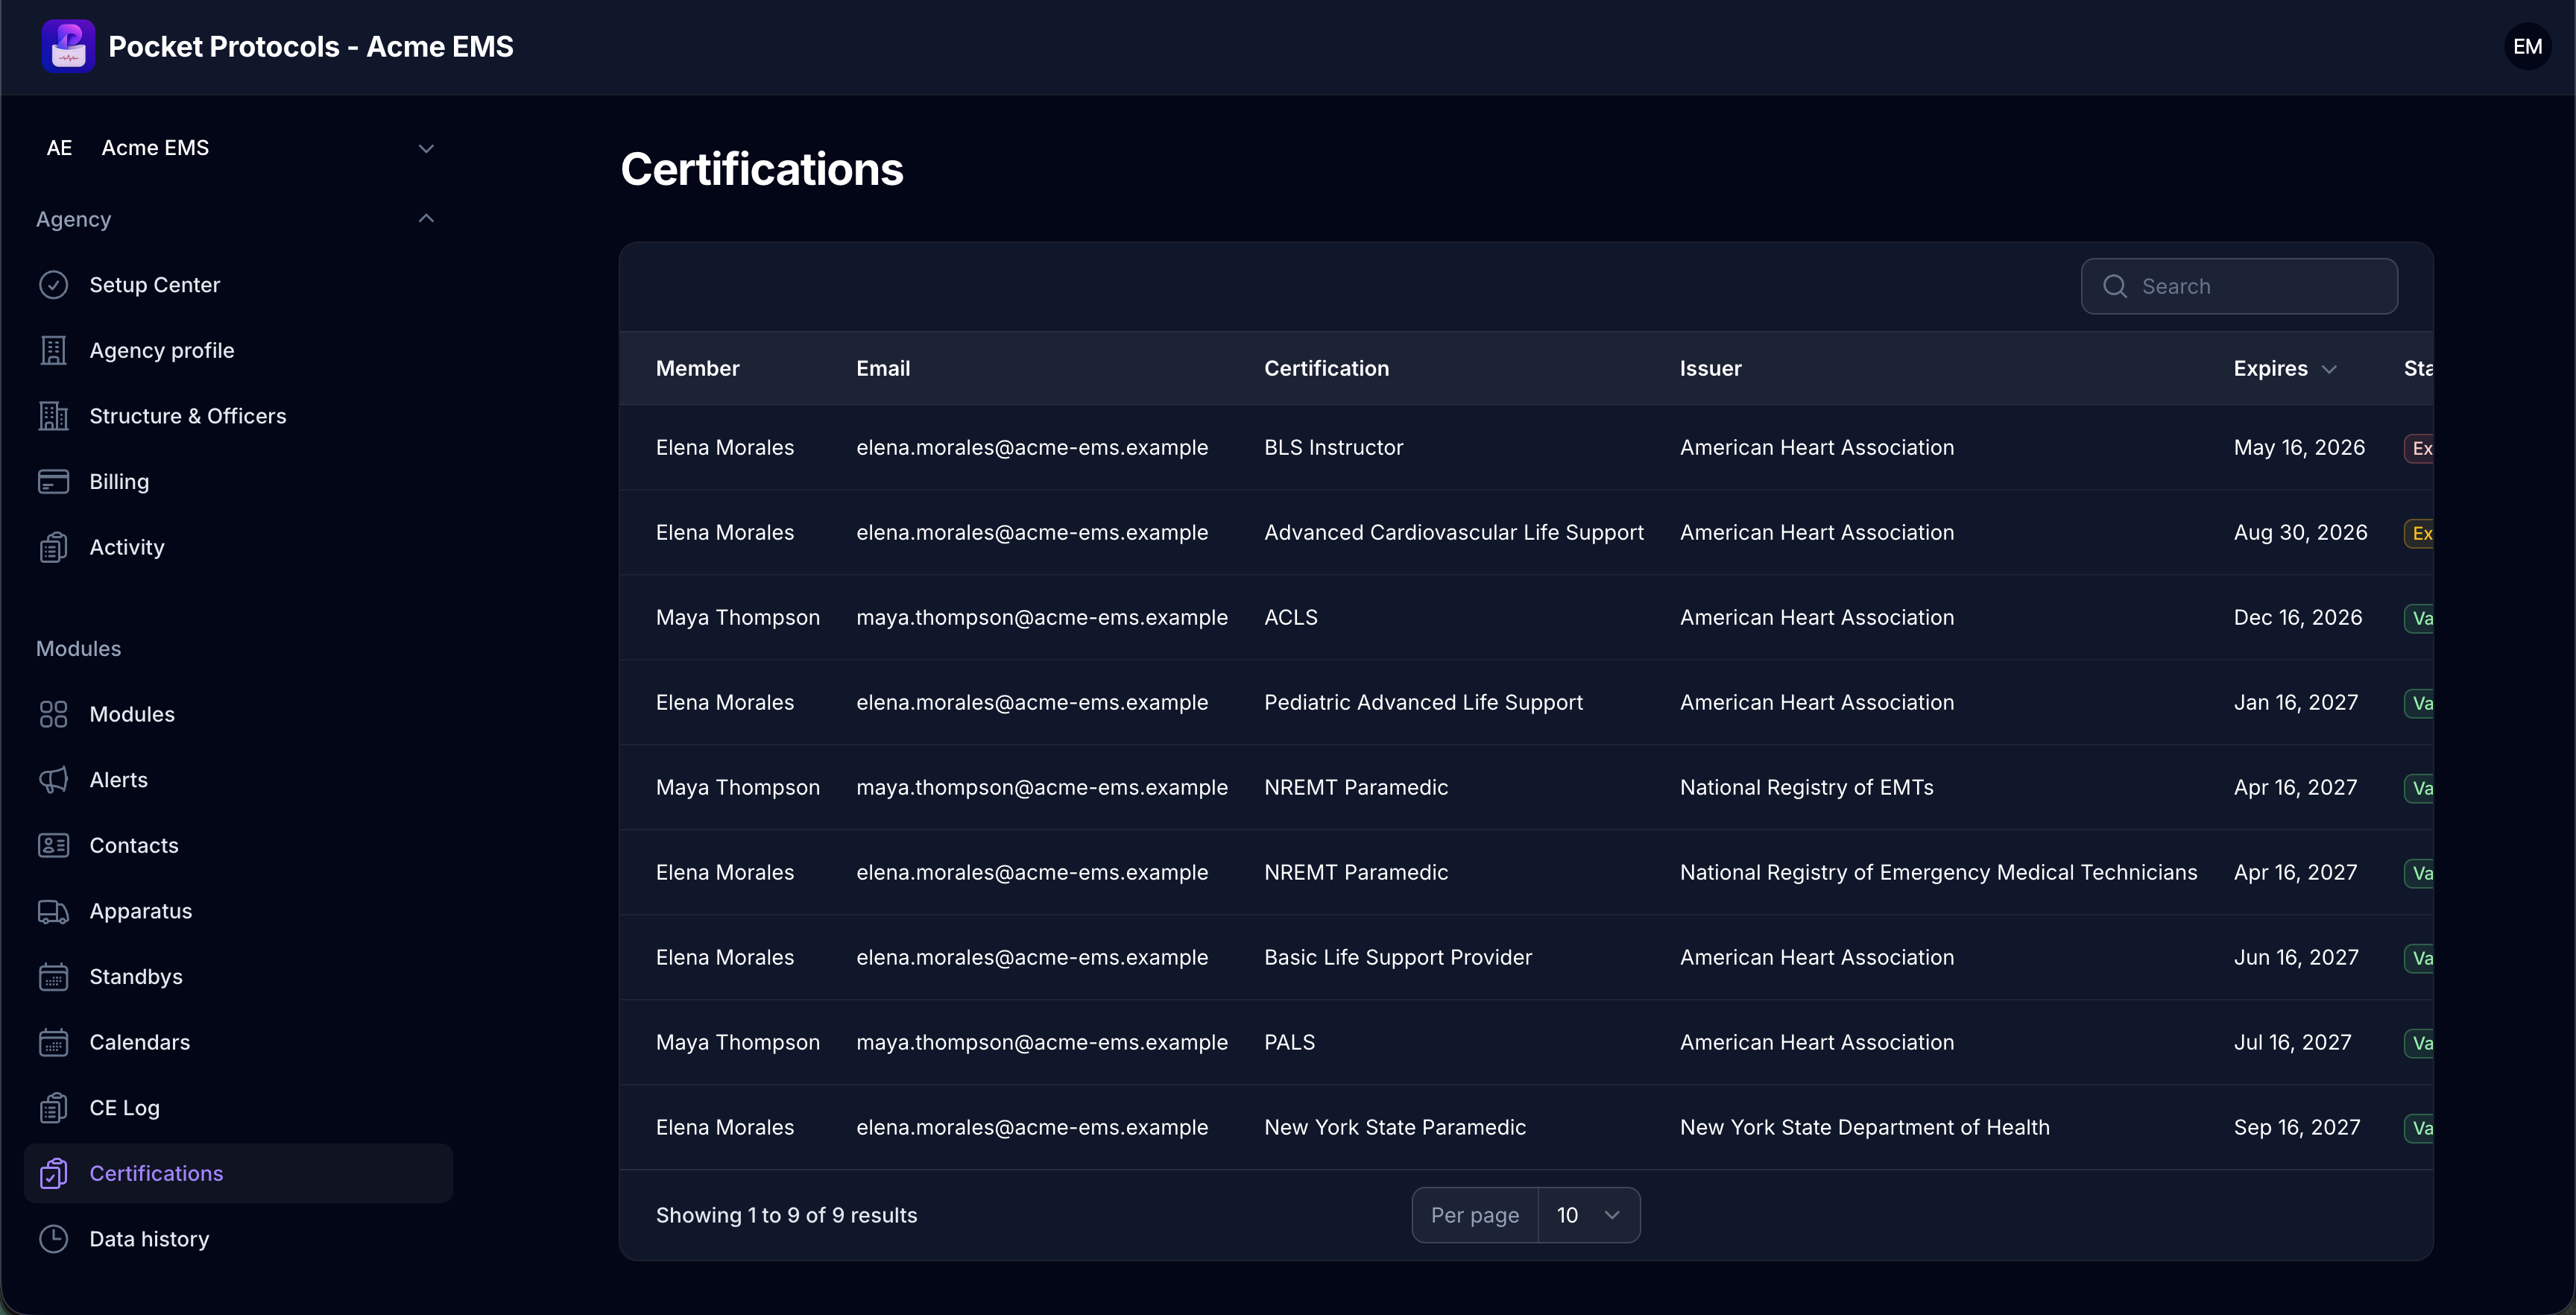Click the Aug 30, 2026 expiry date
This screenshot has height=1315, width=2576.
pos(2300,533)
